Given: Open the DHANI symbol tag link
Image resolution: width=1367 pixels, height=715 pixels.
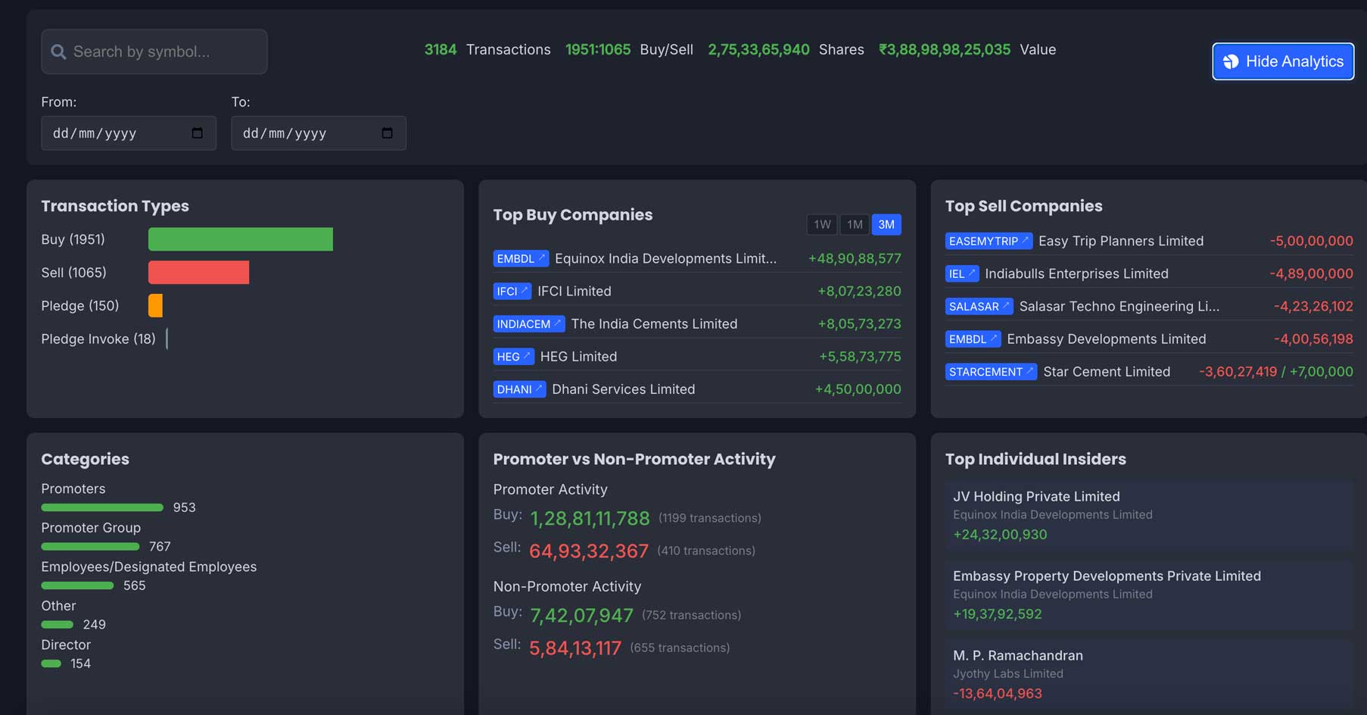Looking at the screenshot, I should click(x=519, y=389).
